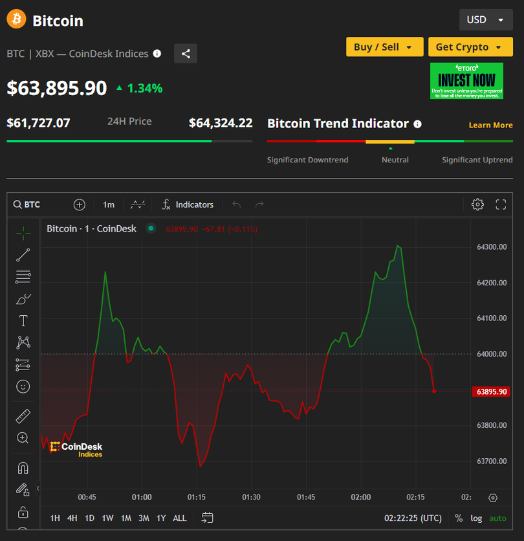524x541 pixels.
Task: Open the Indicators menu
Action: pyautogui.click(x=188, y=204)
